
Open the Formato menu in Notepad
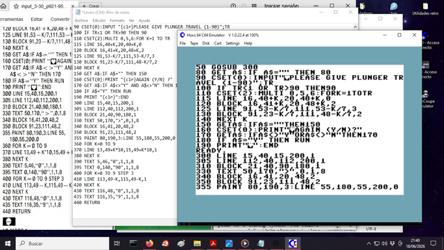117,20
